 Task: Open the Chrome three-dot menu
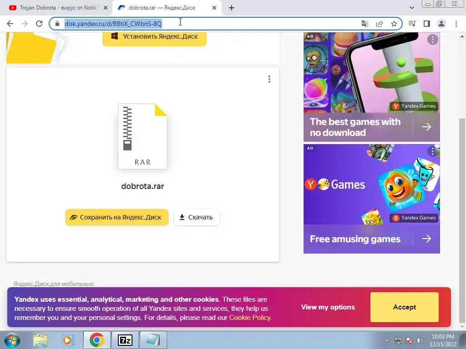coord(456,24)
